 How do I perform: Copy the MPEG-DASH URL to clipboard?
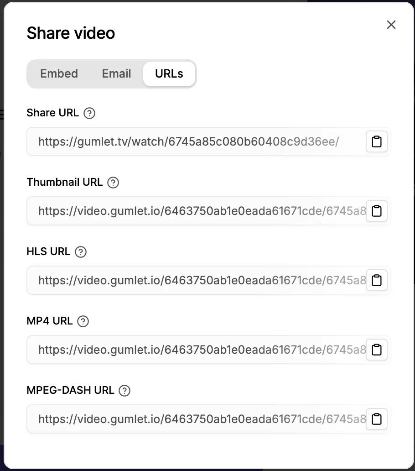[377, 419]
